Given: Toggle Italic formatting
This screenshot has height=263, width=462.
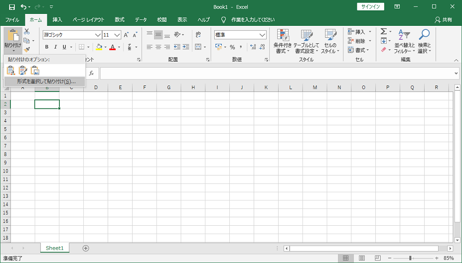Looking at the screenshot, I should point(55,47).
